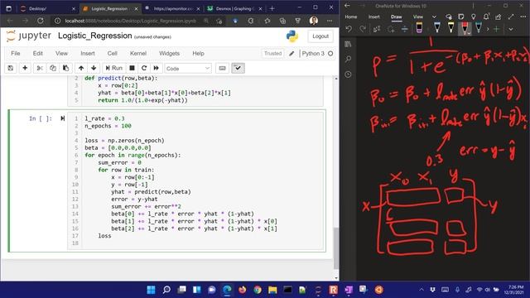Run the current cell
Screen dimensions: 530x298
pyautogui.click(x=114, y=68)
